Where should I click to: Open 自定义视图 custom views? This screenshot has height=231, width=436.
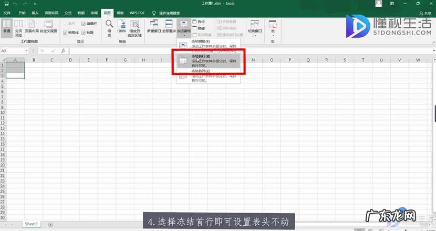click(x=48, y=26)
